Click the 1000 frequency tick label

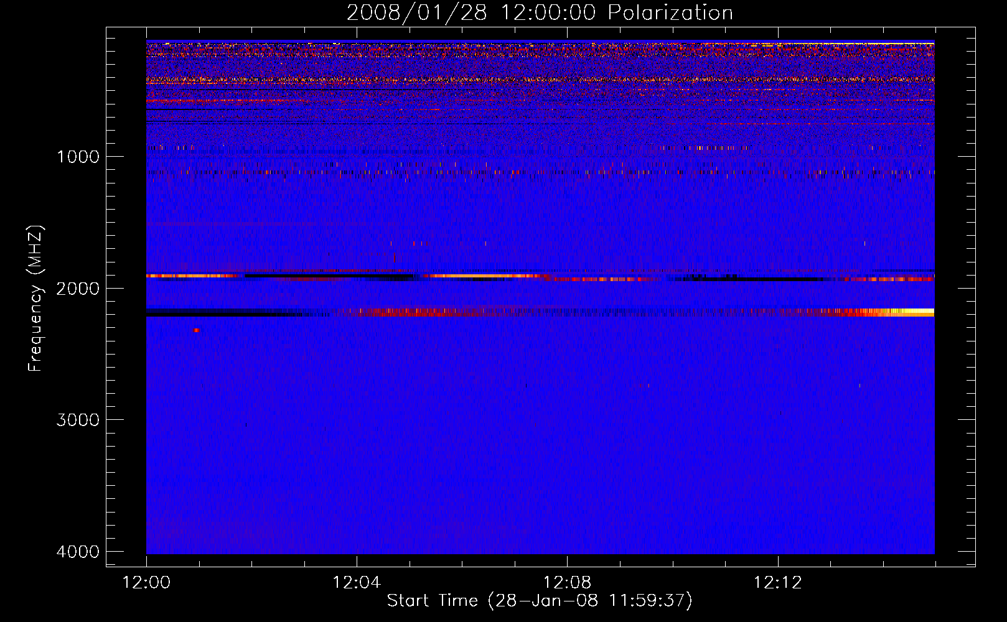point(78,156)
